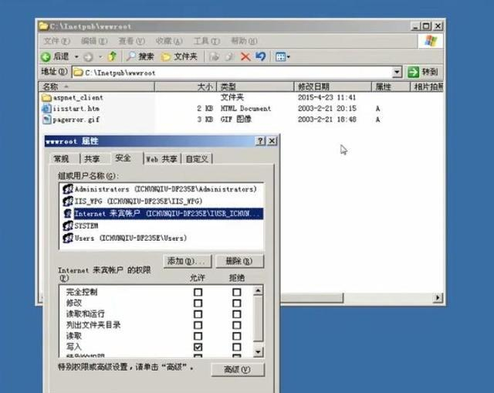Screen dimensions: 494x393
Task: Check Allow for Full Control (完全控制)
Action: [x=198, y=292]
